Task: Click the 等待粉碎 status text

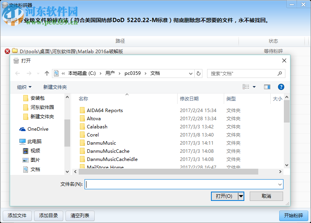Action: pos(273,51)
